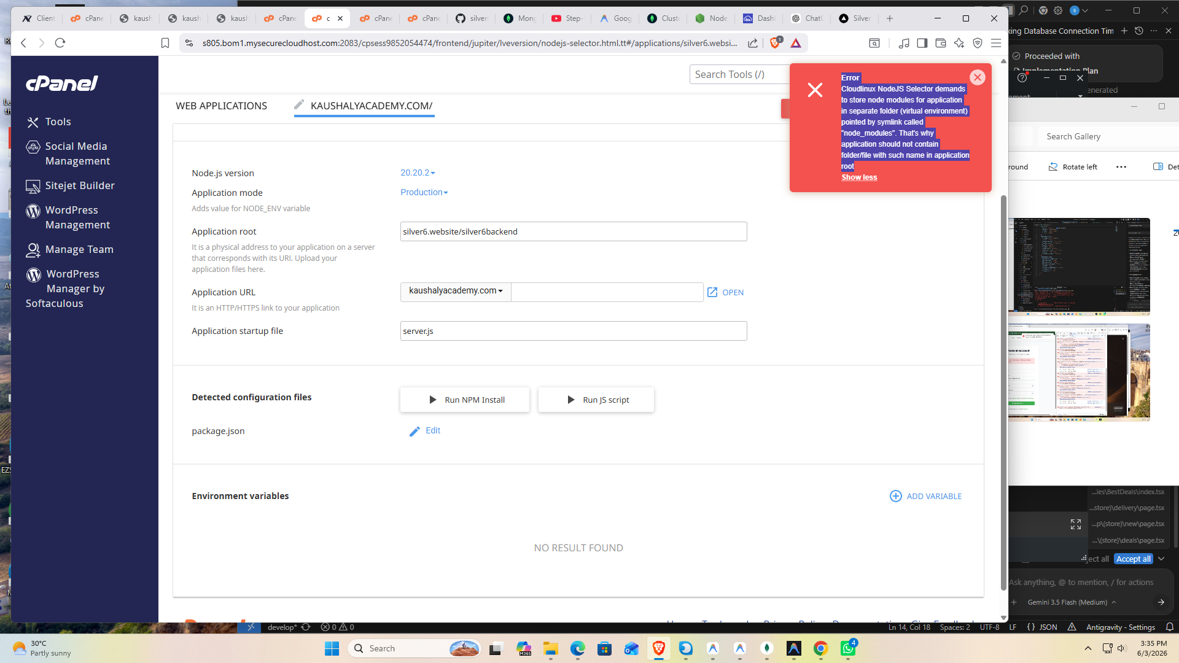Show hidden system tray icons

tap(1088, 648)
